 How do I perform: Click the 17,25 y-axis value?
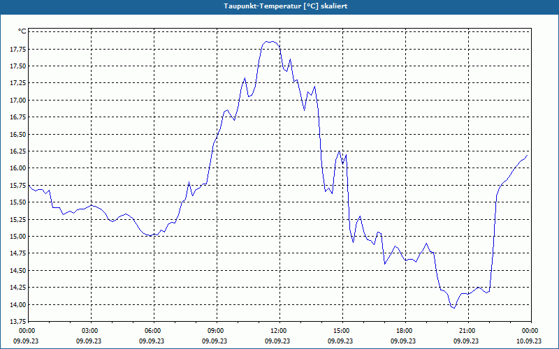pos(18,83)
